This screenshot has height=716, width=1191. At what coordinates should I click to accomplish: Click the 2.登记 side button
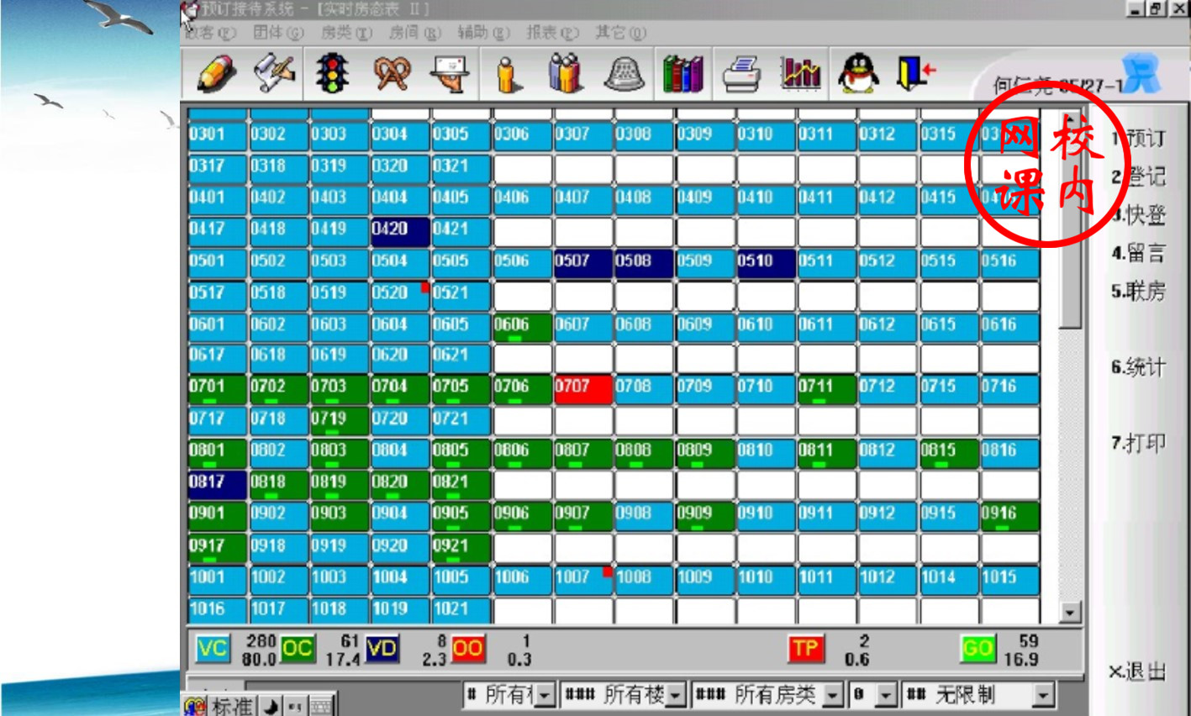(1138, 176)
